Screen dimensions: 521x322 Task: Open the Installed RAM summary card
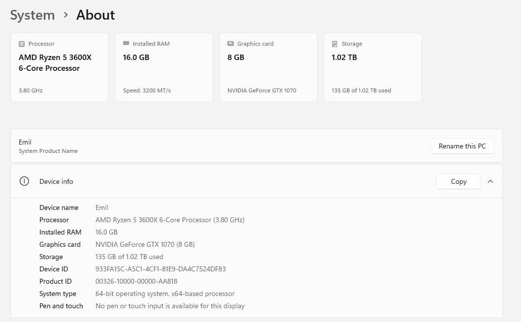164,67
